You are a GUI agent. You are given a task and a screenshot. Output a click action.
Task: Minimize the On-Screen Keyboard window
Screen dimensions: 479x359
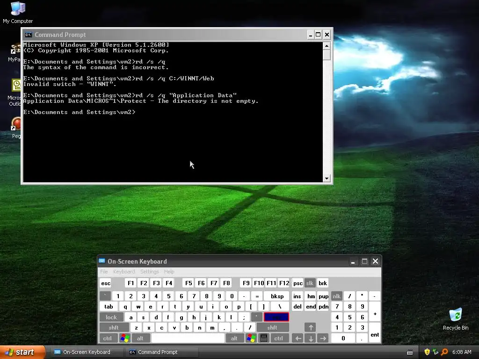353,261
